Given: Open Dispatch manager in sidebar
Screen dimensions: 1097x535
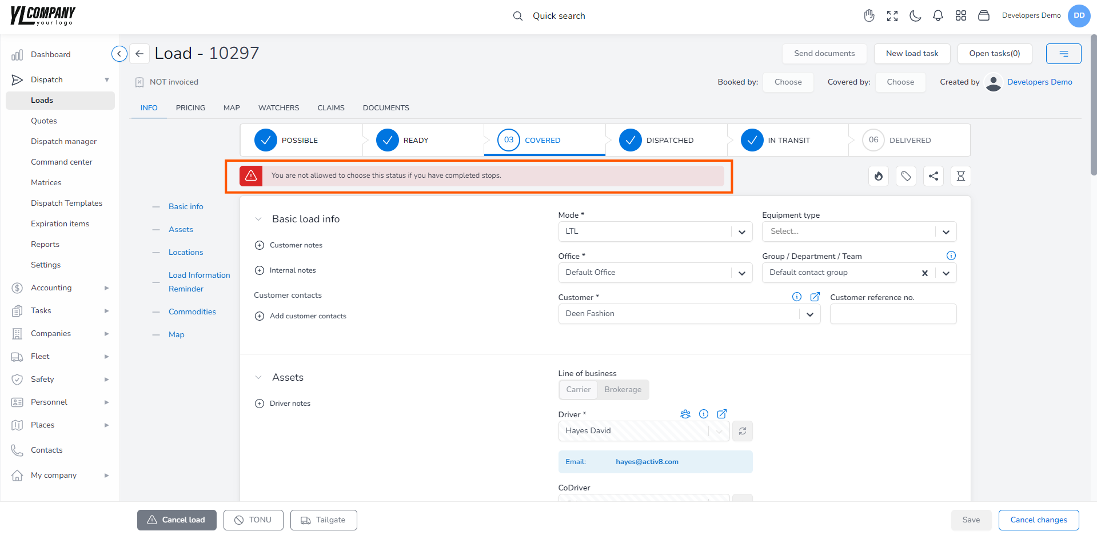Looking at the screenshot, I should pyautogui.click(x=63, y=142).
